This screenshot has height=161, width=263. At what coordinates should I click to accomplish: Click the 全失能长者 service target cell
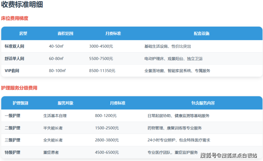coord(53,140)
